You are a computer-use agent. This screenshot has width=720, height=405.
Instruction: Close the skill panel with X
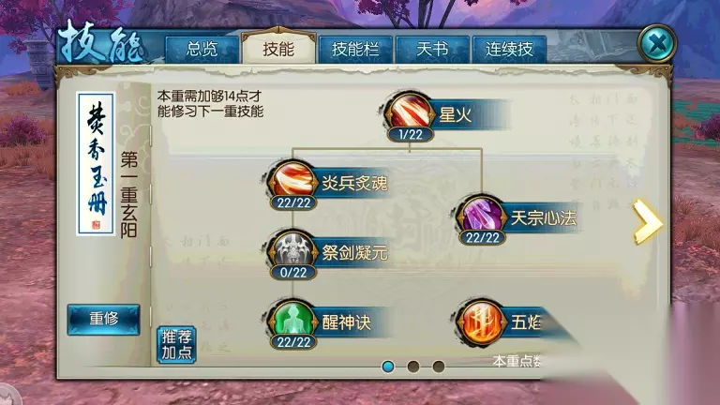coord(657,44)
